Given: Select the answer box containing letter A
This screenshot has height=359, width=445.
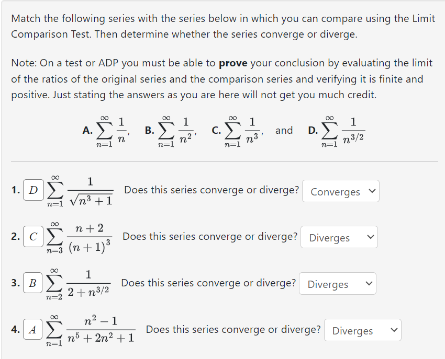Looking at the screenshot, I should click(33, 330).
